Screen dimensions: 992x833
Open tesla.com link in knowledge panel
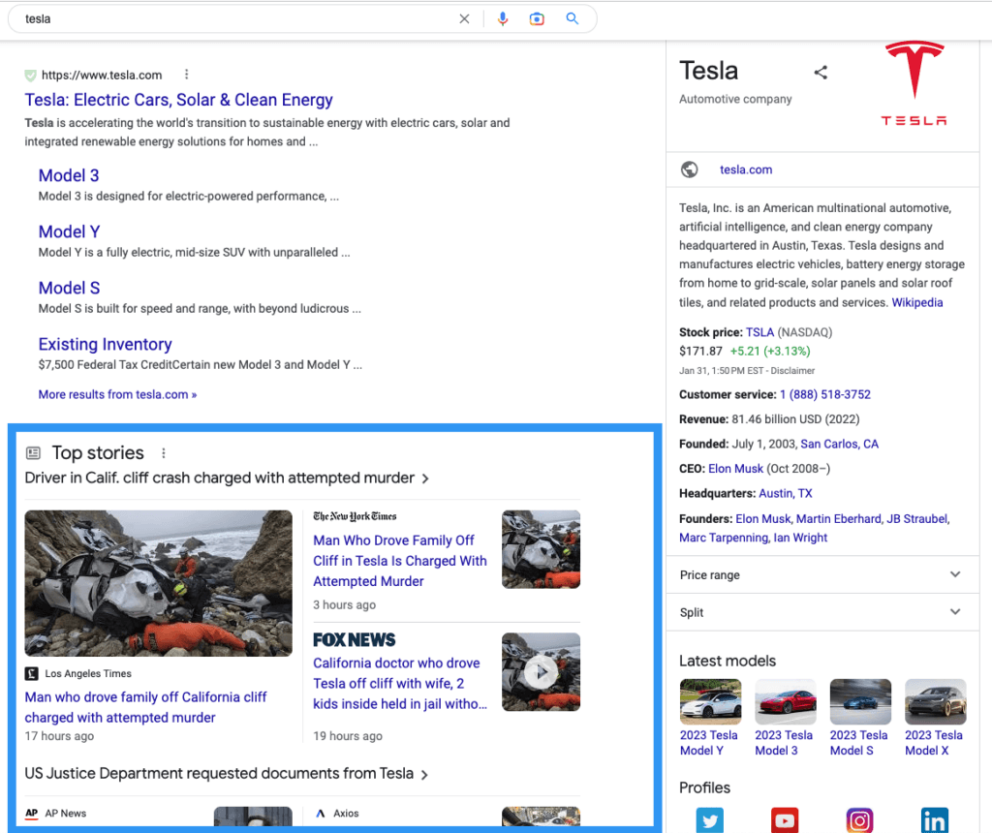point(746,170)
